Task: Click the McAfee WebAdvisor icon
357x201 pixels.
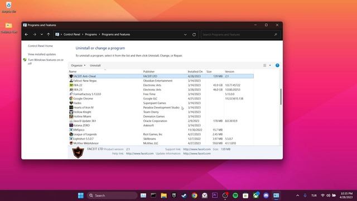Action: click(x=71, y=143)
